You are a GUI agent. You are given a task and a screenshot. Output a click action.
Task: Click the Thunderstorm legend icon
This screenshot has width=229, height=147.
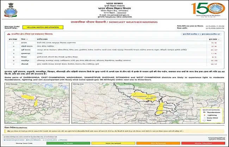tap(204, 113)
